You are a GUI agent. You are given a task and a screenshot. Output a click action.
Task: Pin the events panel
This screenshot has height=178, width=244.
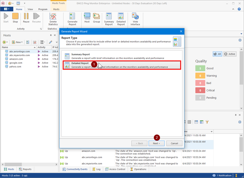(x=236, y=115)
